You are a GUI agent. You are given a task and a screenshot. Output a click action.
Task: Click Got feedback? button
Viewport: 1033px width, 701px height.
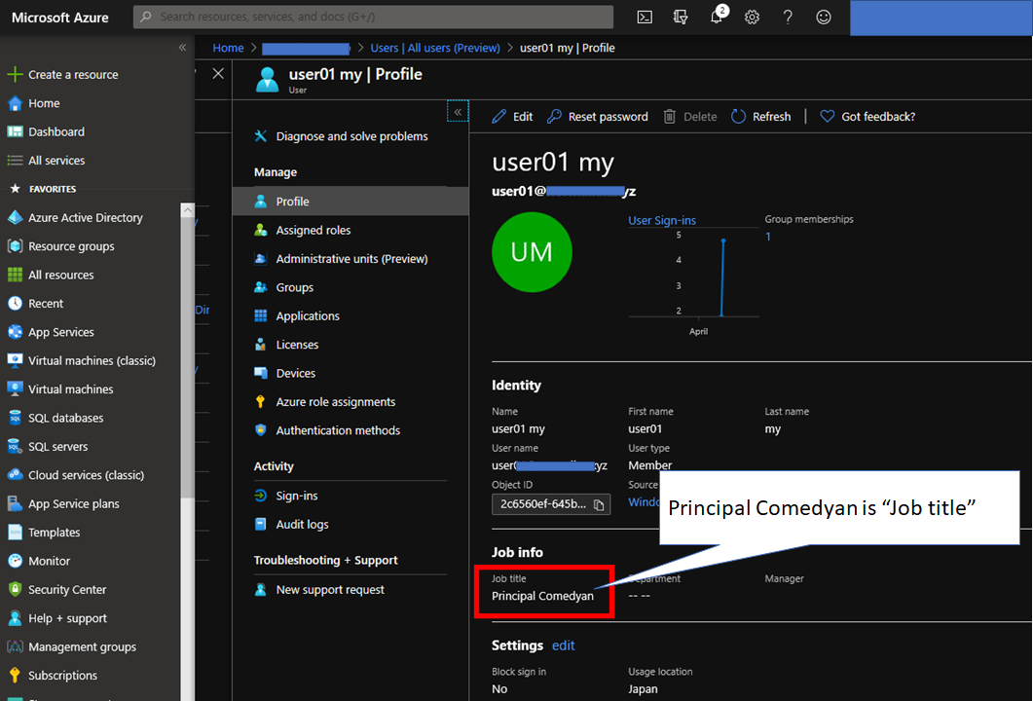(x=867, y=117)
